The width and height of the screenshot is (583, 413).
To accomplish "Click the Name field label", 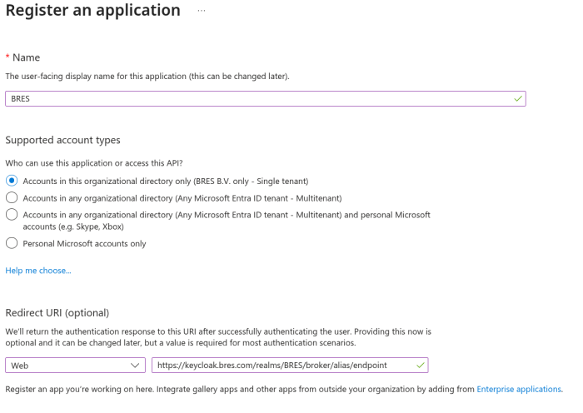I will (x=26, y=57).
